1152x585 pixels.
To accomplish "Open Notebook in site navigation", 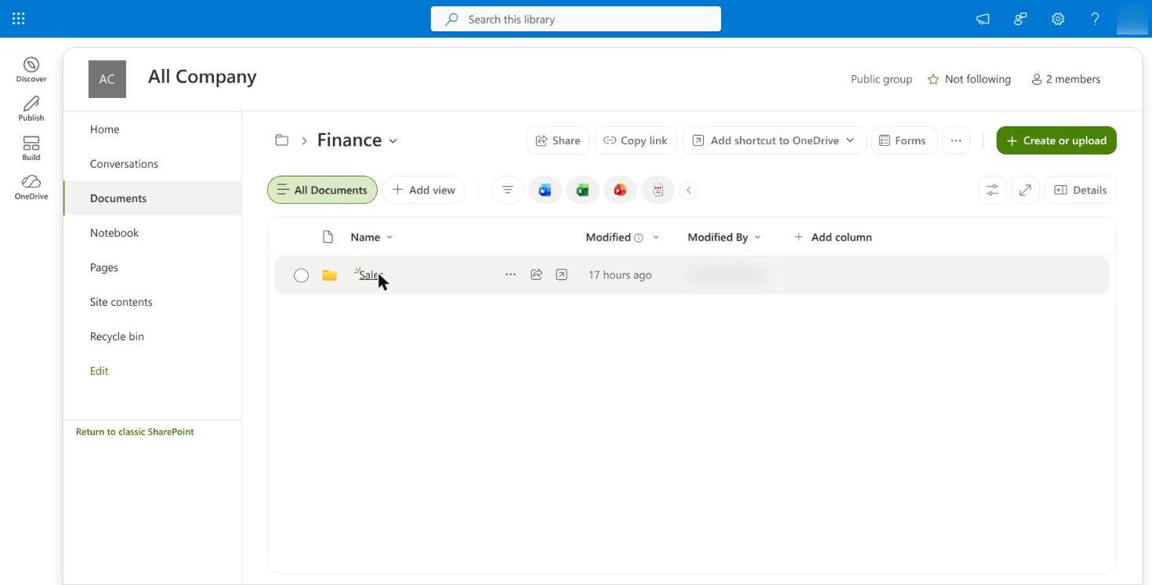I will pos(114,233).
